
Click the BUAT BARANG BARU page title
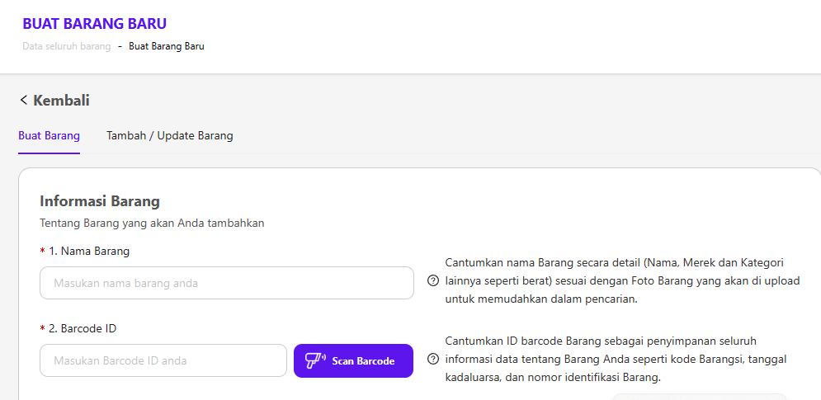pyautogui.click(x=94, y=24)
